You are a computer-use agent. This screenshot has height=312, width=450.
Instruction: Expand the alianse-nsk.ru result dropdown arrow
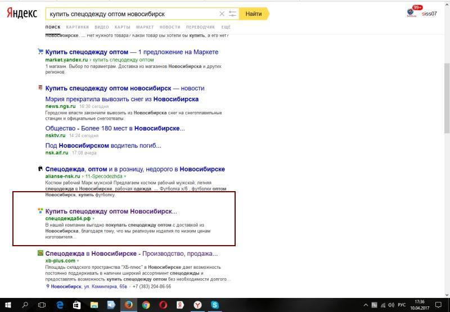125,176
